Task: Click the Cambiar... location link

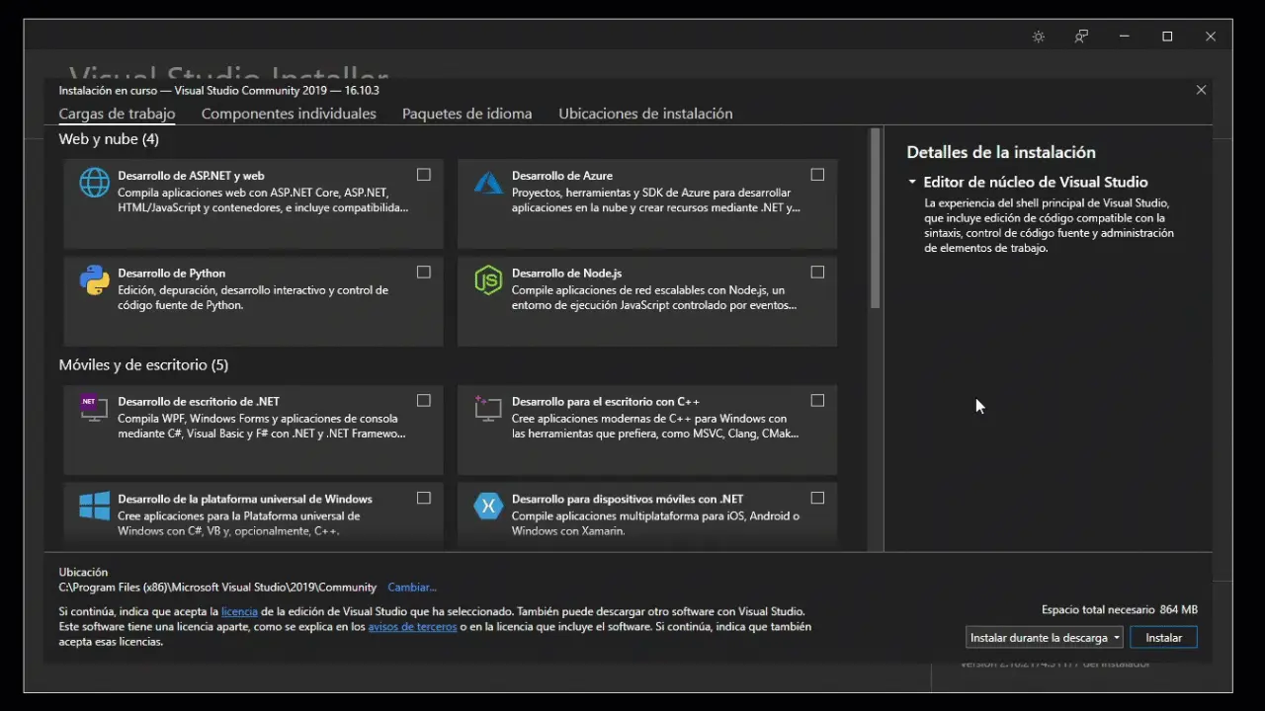Action: [x=411, y=588]
